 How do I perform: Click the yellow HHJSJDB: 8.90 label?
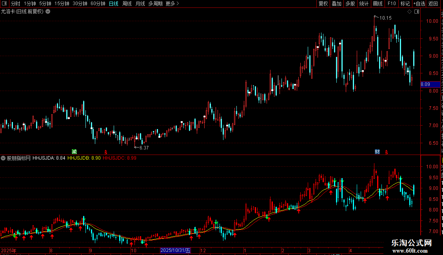pos(84,158)
